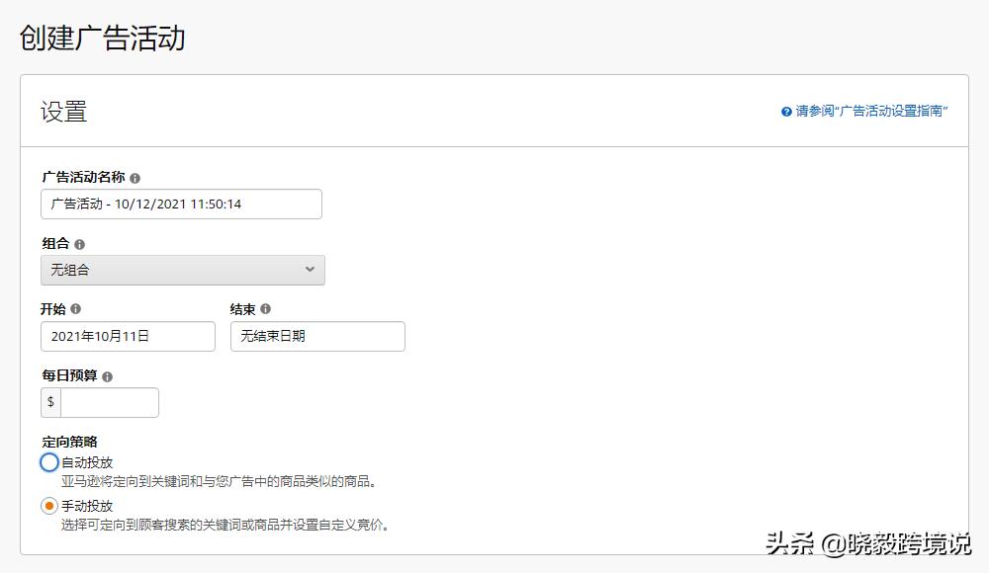
Task: Select the 手动投放 targeting option
Action: point(48,506)
